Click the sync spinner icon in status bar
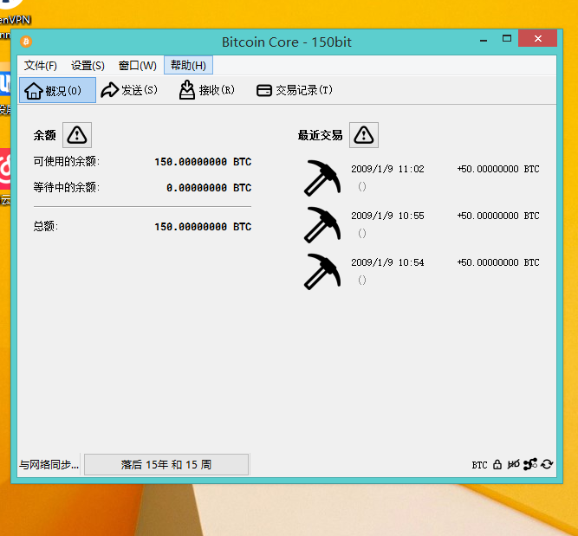This screenshot has width=578, height=536. 547,465
